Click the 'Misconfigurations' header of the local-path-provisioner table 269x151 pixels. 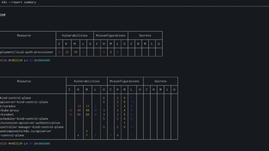111,35
